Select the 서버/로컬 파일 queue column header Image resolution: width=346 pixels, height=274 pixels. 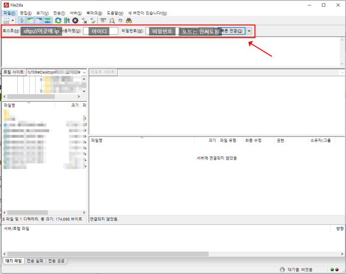pyautogui.click(x=166, y=229)
